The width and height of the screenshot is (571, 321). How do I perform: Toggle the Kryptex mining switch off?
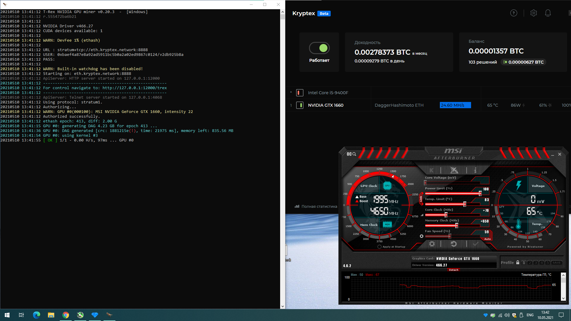[319, 48]
